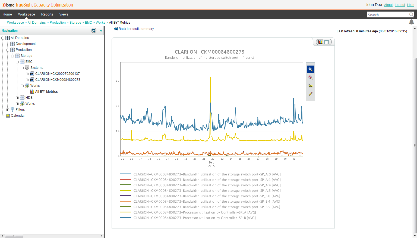The height and width of the screenshot is (238, 417).
Task: Click the zoom-in chart tool icon
Action: 310,69
